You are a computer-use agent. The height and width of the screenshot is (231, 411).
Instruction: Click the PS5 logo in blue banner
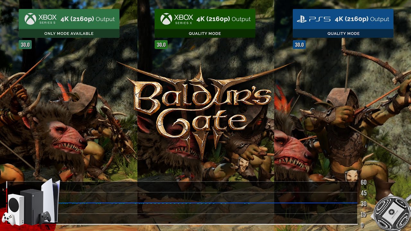click(x=313, y=19)
